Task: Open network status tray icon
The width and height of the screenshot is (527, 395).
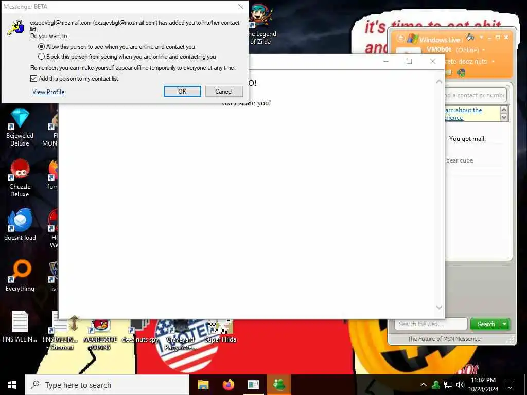Action: pyautogui.click(x=448, y=385)
